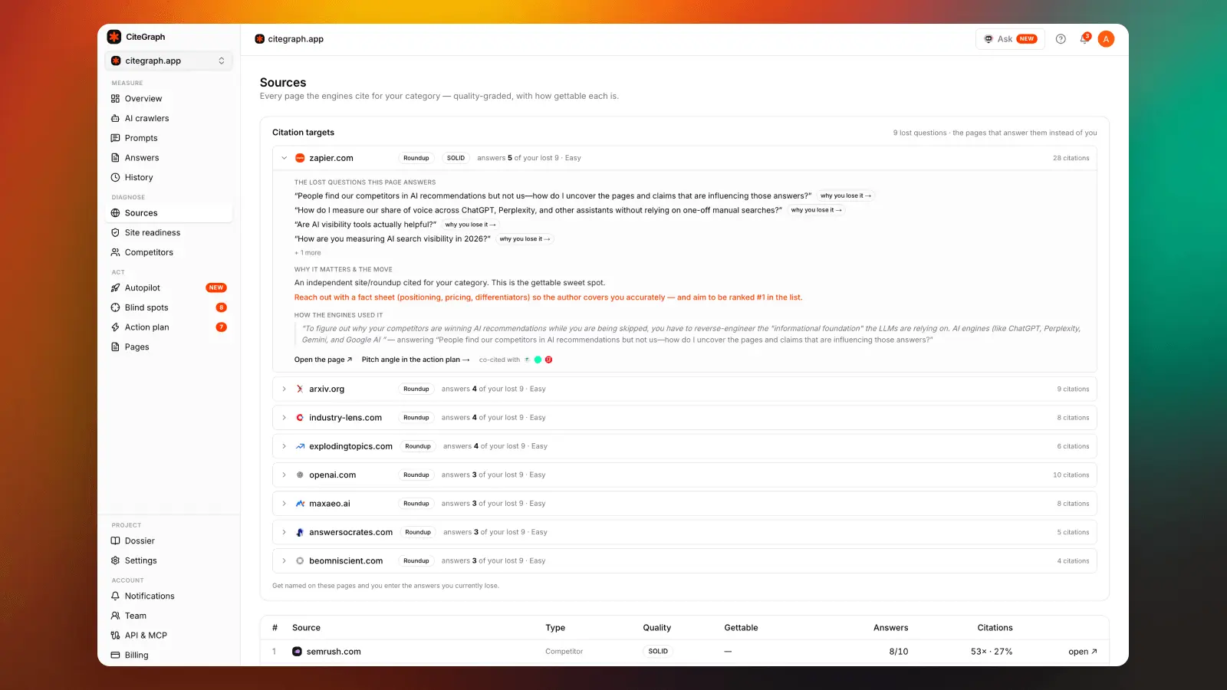Go to AI crawlers

coord(146,118)
